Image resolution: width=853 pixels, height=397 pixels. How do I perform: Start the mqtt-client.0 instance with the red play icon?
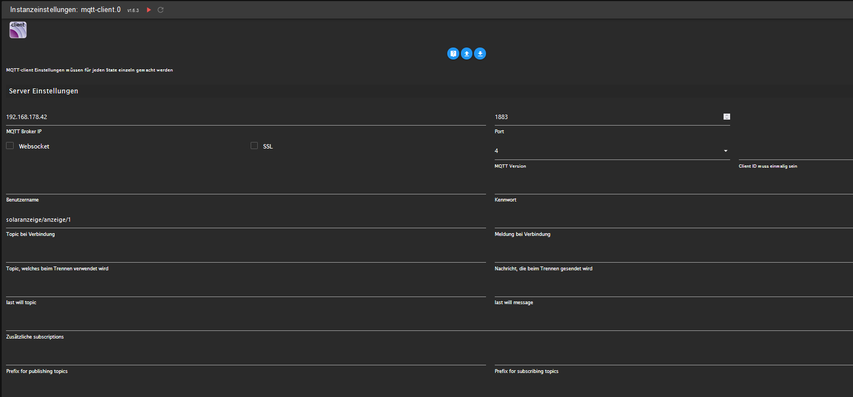coord(149,10)
